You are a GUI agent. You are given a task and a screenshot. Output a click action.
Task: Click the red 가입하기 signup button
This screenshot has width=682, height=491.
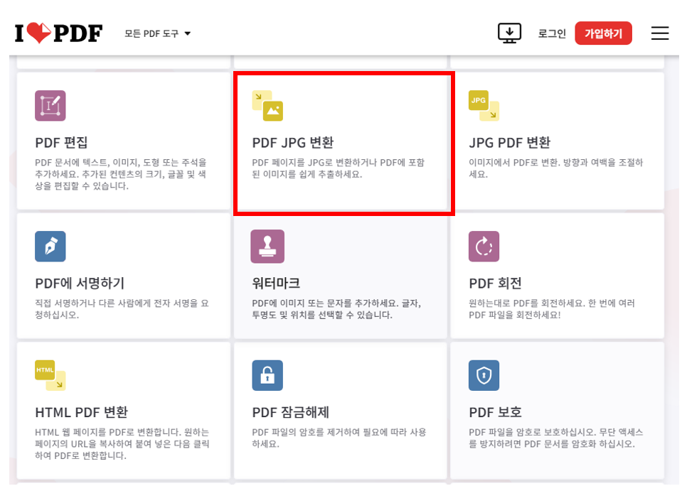(603, 33)
